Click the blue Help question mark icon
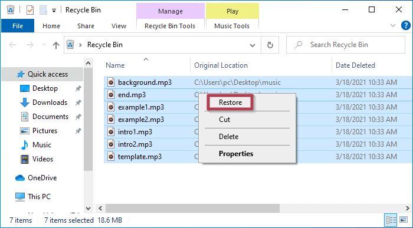Image resolution: width=413 pixels, height=228 pixels. point(406,25)
